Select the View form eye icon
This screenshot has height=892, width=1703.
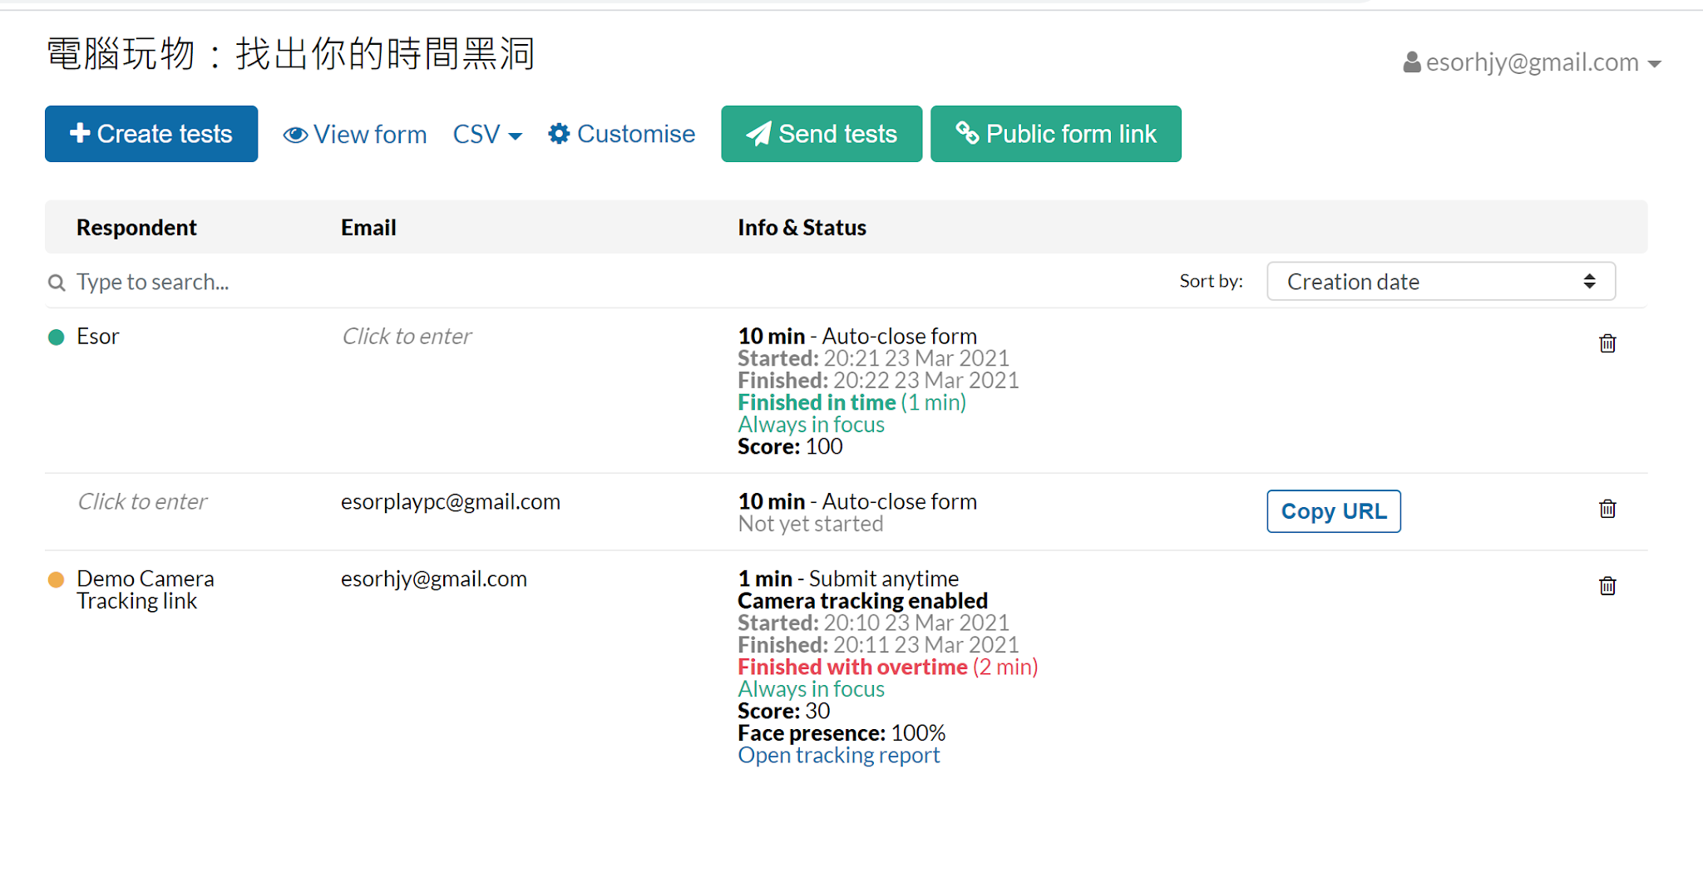click(x=296, y=134)
